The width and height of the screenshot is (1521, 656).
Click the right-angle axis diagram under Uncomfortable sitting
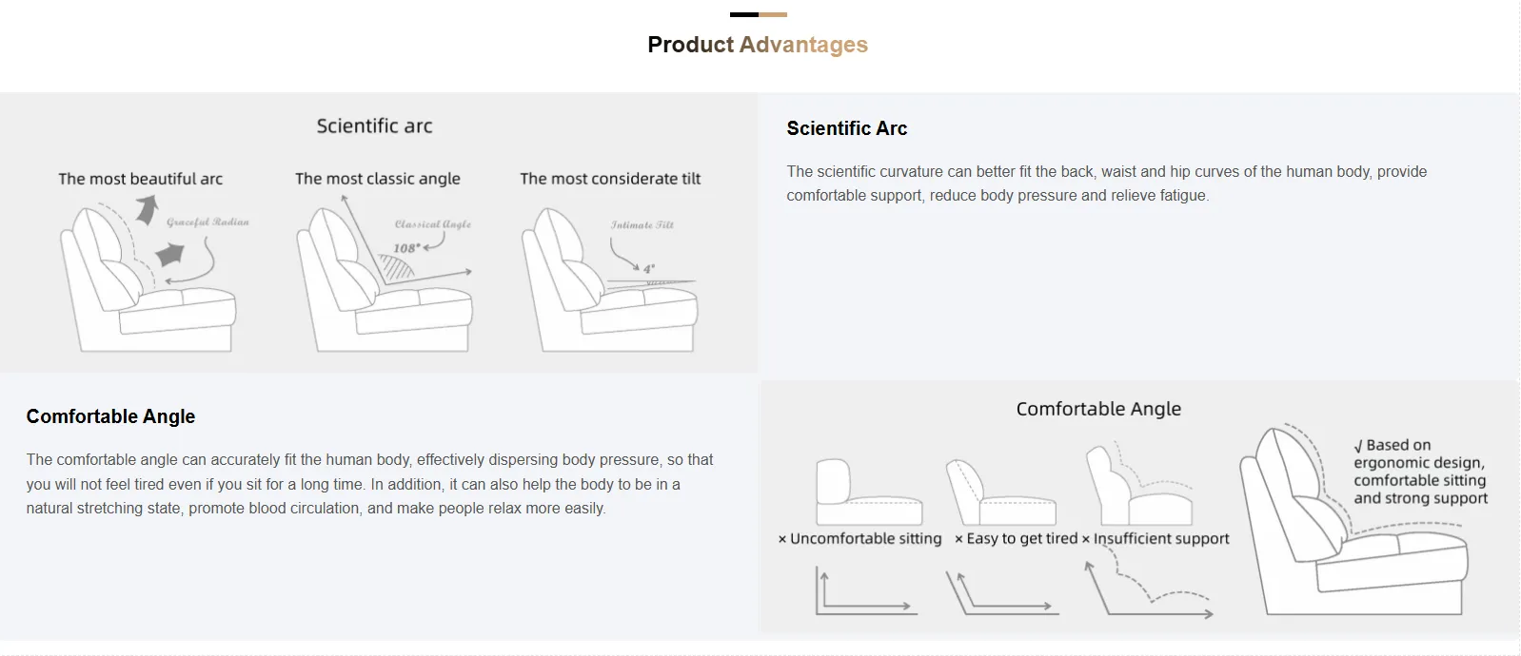point(864,591)
